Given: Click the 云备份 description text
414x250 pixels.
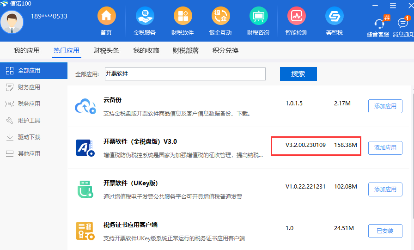Looking at the screenshot, I should pos(177,114).
